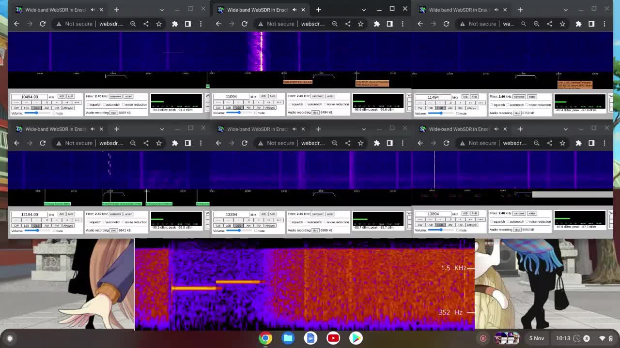Go forward in the 11094 kHz window
The width and height of the screenshot is (620, 348).
point(232,24)
